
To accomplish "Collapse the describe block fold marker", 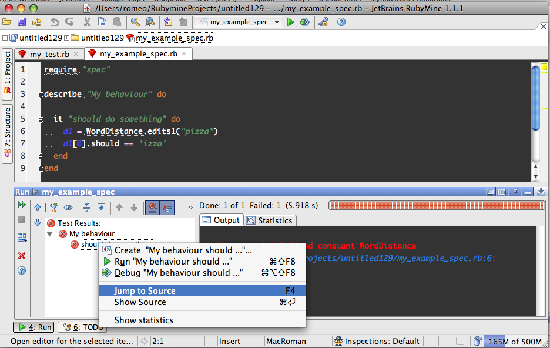I will pyautogui.click(x=41, y=95).
